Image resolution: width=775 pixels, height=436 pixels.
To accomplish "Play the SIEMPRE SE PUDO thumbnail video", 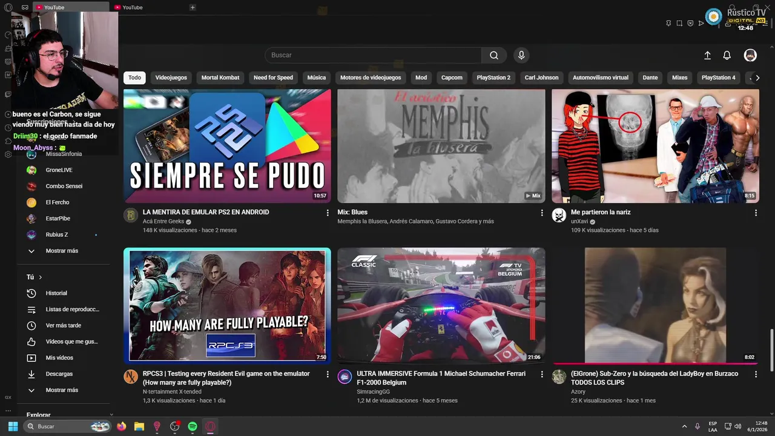I will click(x=227, y=146).
